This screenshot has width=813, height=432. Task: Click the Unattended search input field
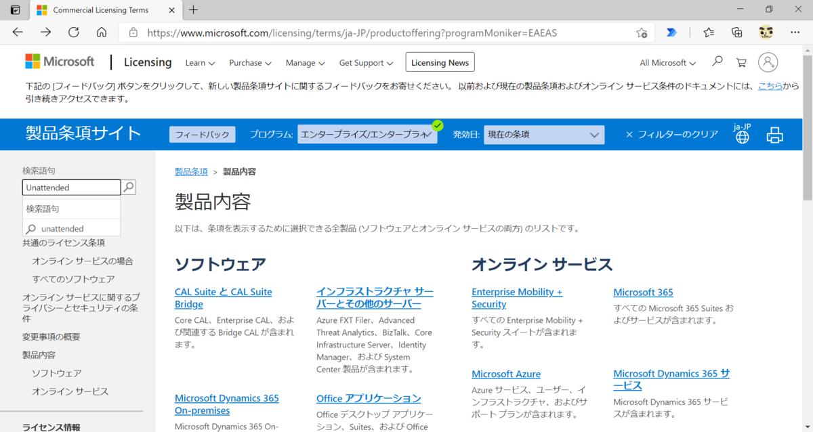(71, 188)
